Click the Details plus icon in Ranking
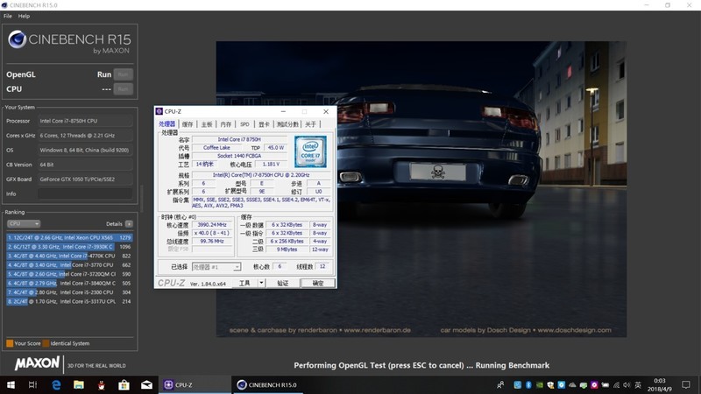Viewport: 701px width, 394px height. coord(129,224)
